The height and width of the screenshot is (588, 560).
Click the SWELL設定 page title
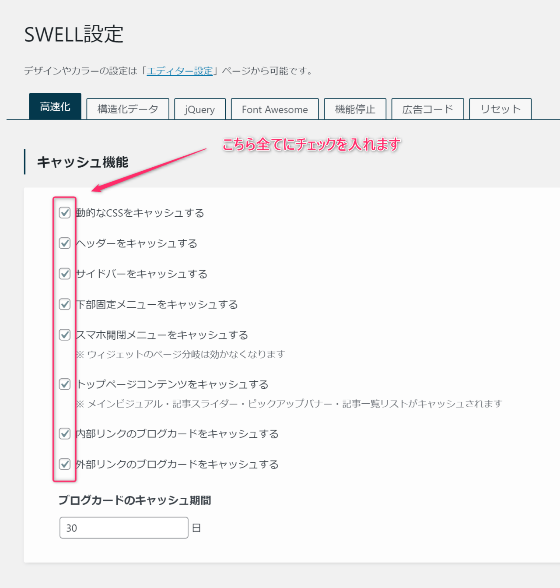(74, 34)
